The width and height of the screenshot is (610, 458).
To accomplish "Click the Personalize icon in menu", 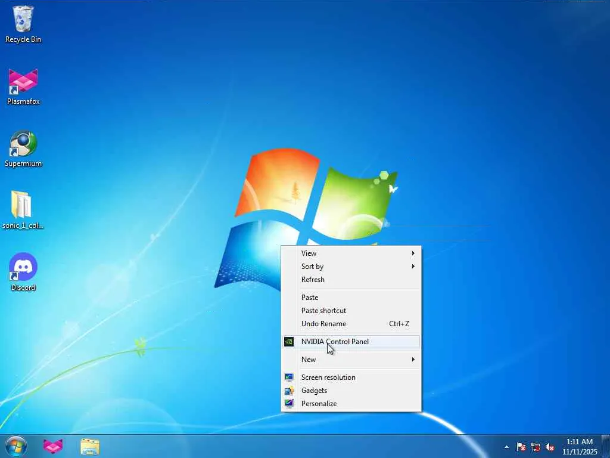I will tap(289, 404).
